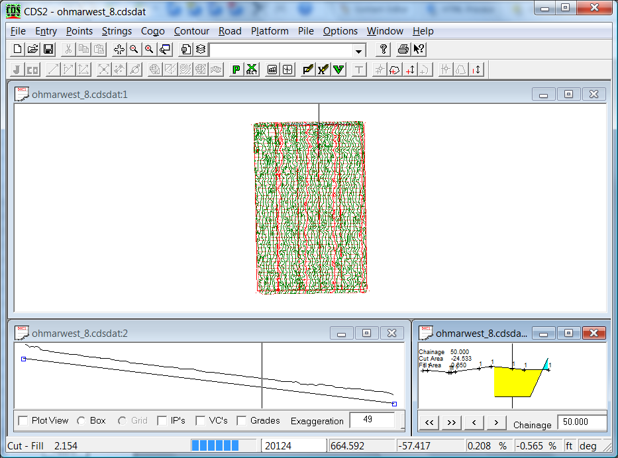The image size is (618, 458).
Task: Select the Pan arrows tool
Action: [119, 50]
